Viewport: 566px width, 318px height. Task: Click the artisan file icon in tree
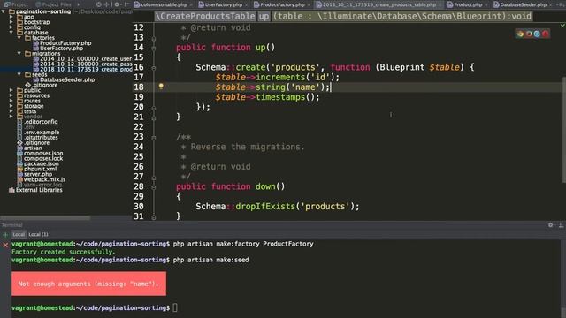pyautogui.click(x=19, y=148)
